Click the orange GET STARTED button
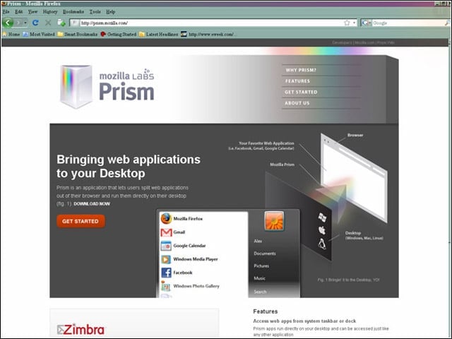Screen dimensions: 452x339 (81, 221)
